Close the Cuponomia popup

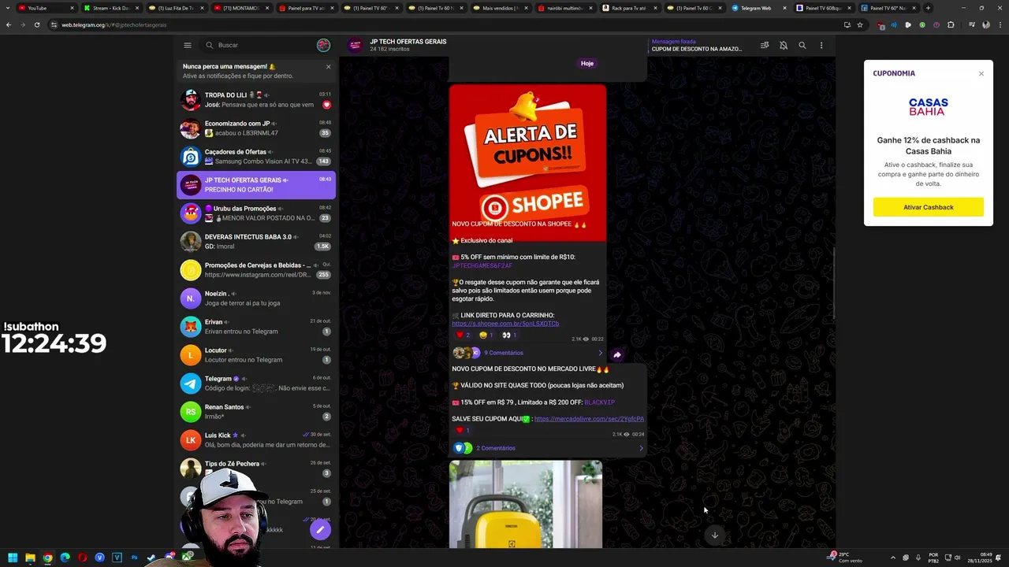[981, 73]
